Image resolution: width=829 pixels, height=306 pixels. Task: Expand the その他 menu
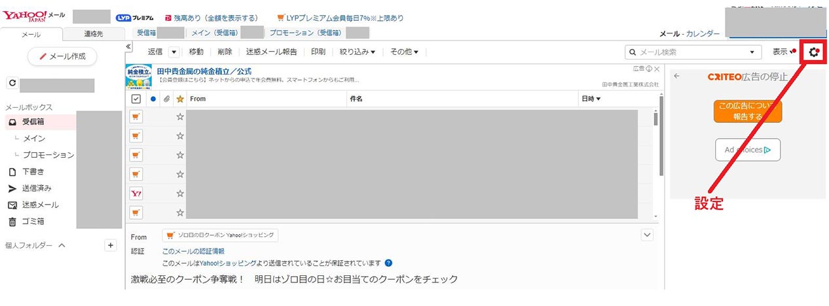tap(403, 52)
